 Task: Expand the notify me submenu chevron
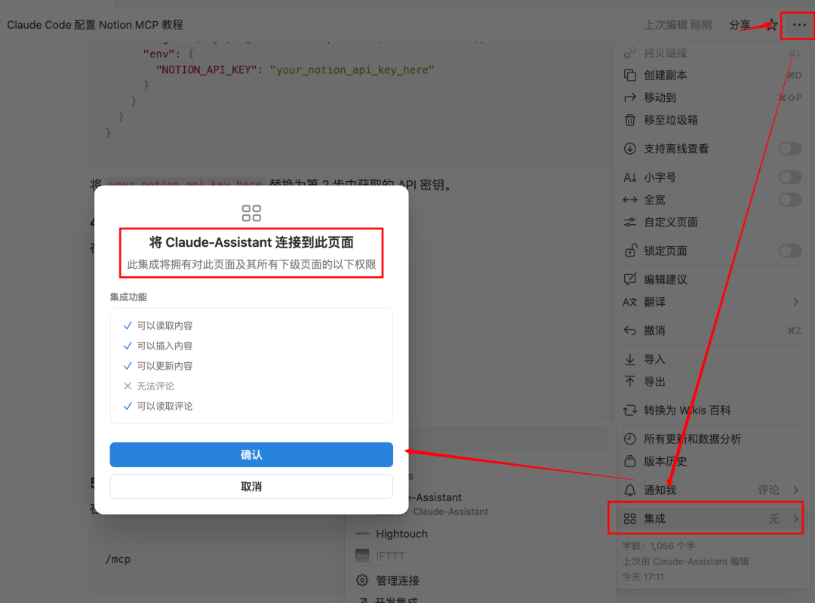coord(796,490)
